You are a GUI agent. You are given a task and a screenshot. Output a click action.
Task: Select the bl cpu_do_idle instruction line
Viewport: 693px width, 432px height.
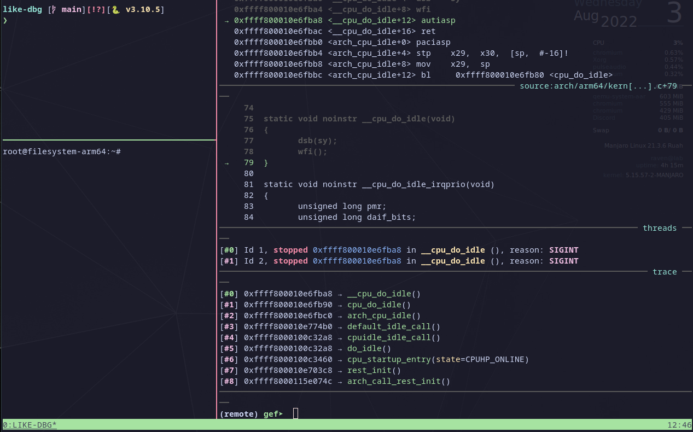click(423, 75)
